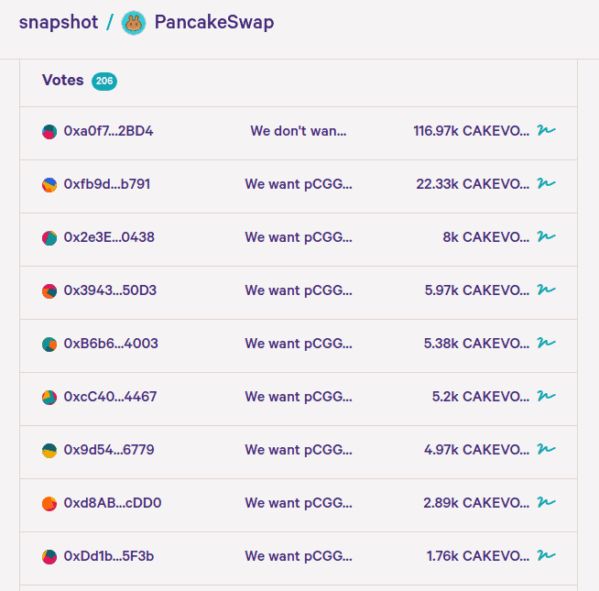Click avatar of voter 0xd8AB...cDD0
599x591 pixels.
pyautogui.click(x=49, y=503)
